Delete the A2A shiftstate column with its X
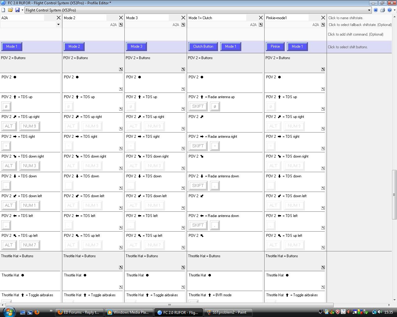397x317 pixels. [58, 18]
